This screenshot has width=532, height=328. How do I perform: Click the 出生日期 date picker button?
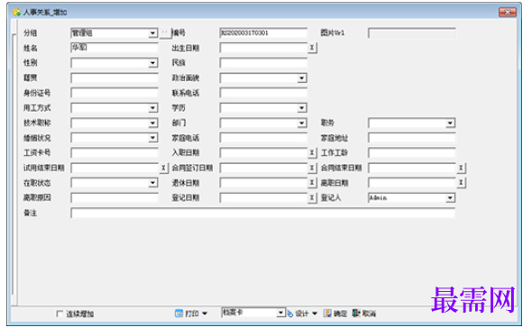pyautogui.click(x=312, y=48)
